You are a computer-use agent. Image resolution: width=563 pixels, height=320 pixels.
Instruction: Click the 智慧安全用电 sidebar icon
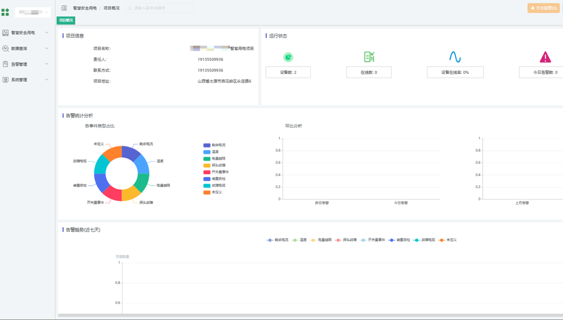(6, 33)
